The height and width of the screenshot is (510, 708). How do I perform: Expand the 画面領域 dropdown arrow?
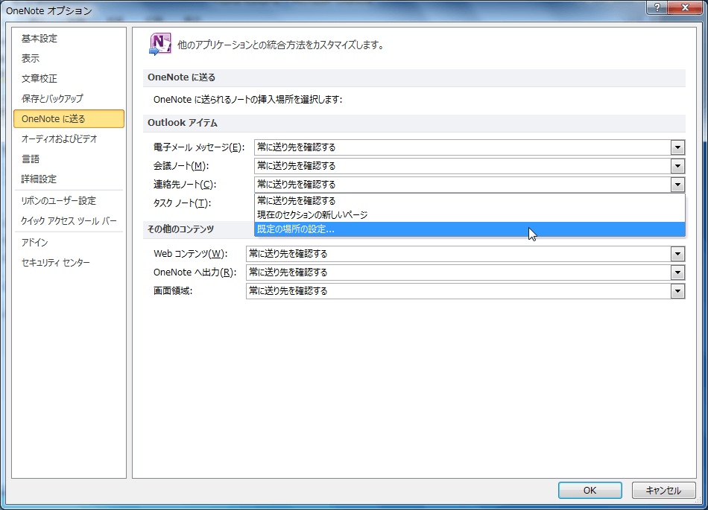coord(677,291)
